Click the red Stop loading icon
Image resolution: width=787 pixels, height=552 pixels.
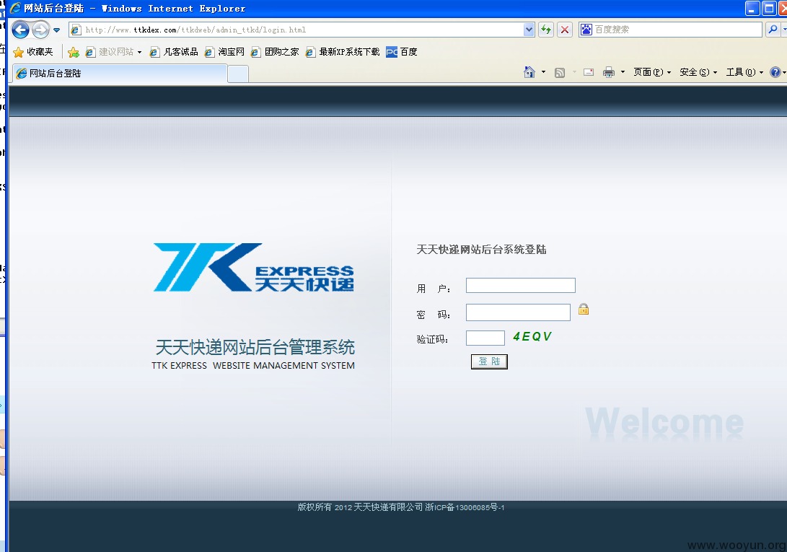[x=565, y=30]
